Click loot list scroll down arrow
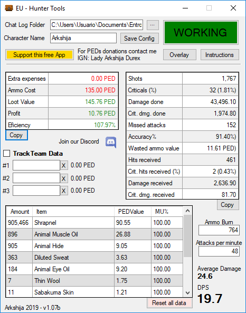 pos(187,292)
